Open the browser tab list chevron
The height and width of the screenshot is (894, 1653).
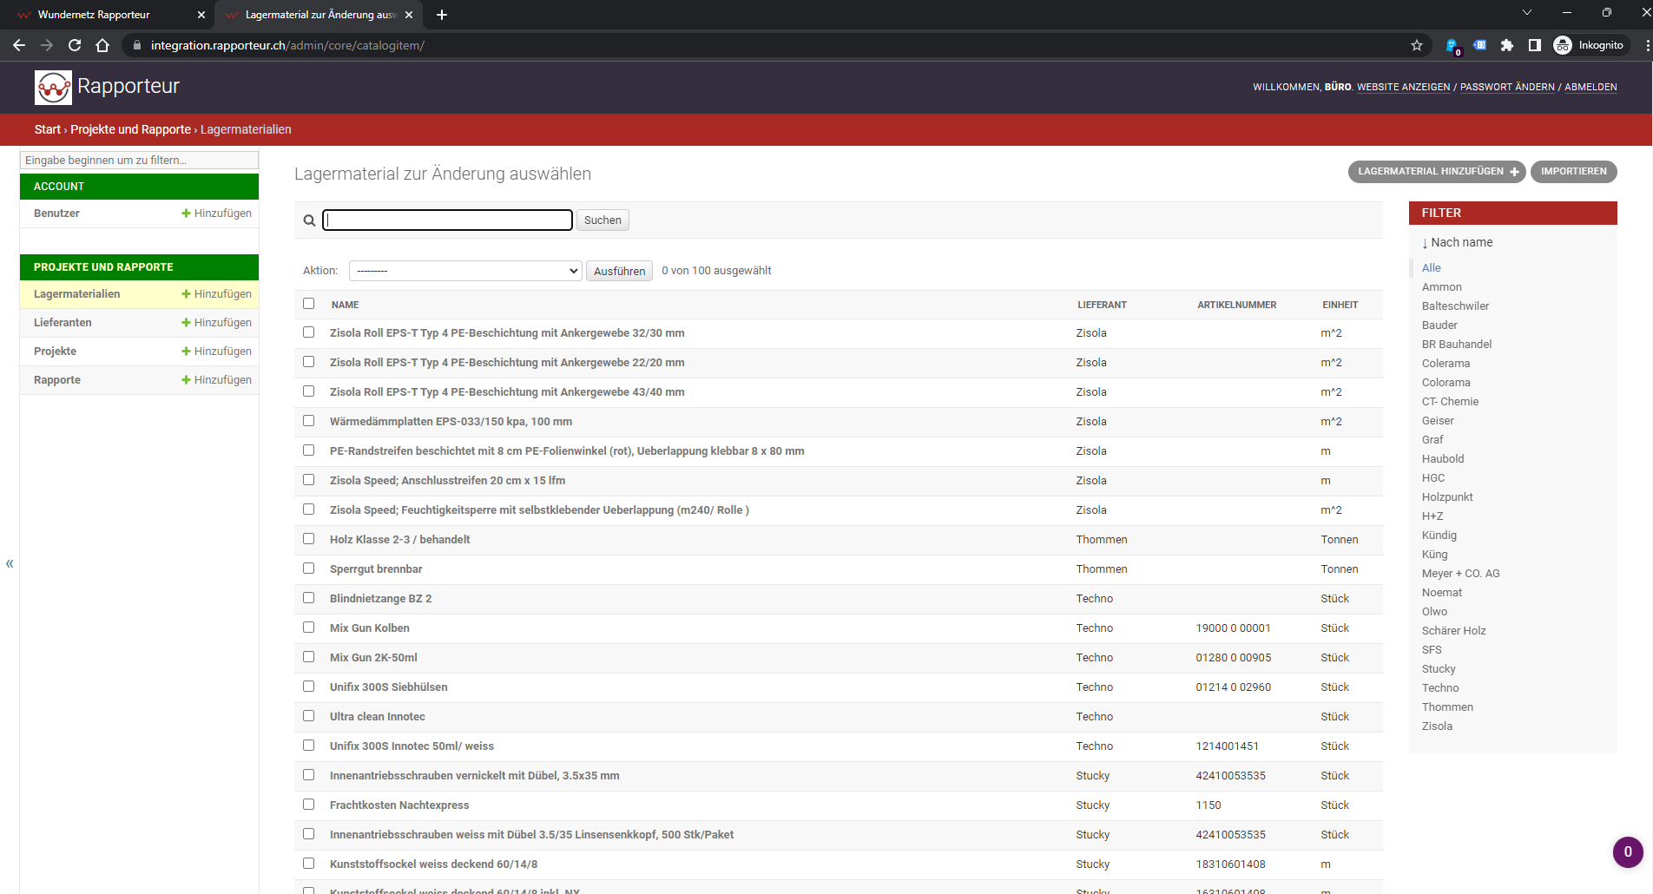pyautogui.click(x=1526, y=13)
